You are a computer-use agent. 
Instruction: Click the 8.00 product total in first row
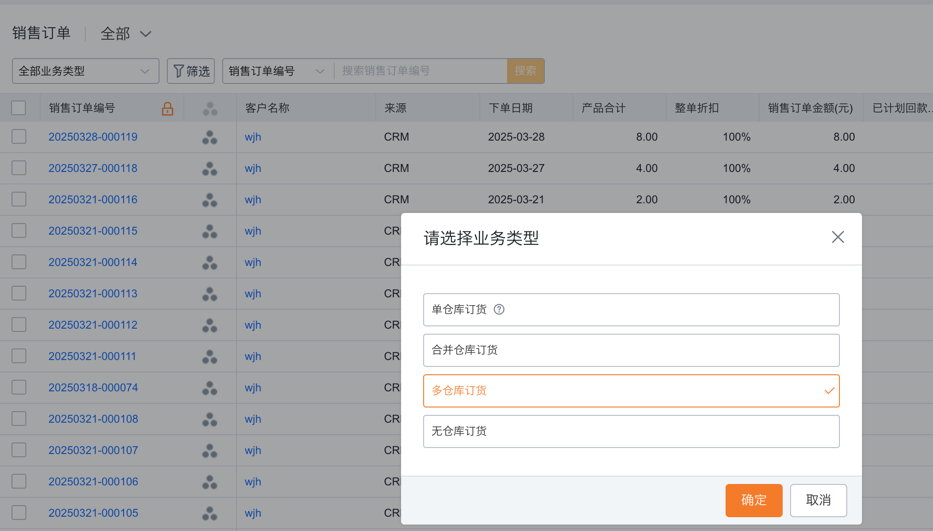647,137
